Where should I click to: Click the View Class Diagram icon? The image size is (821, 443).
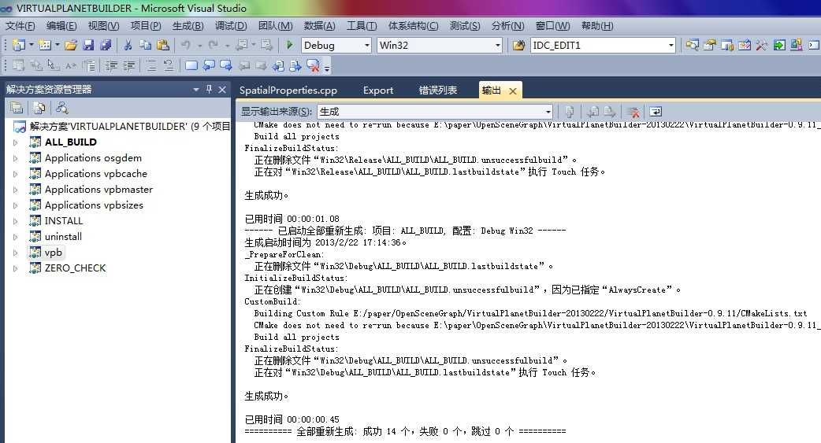62,108
